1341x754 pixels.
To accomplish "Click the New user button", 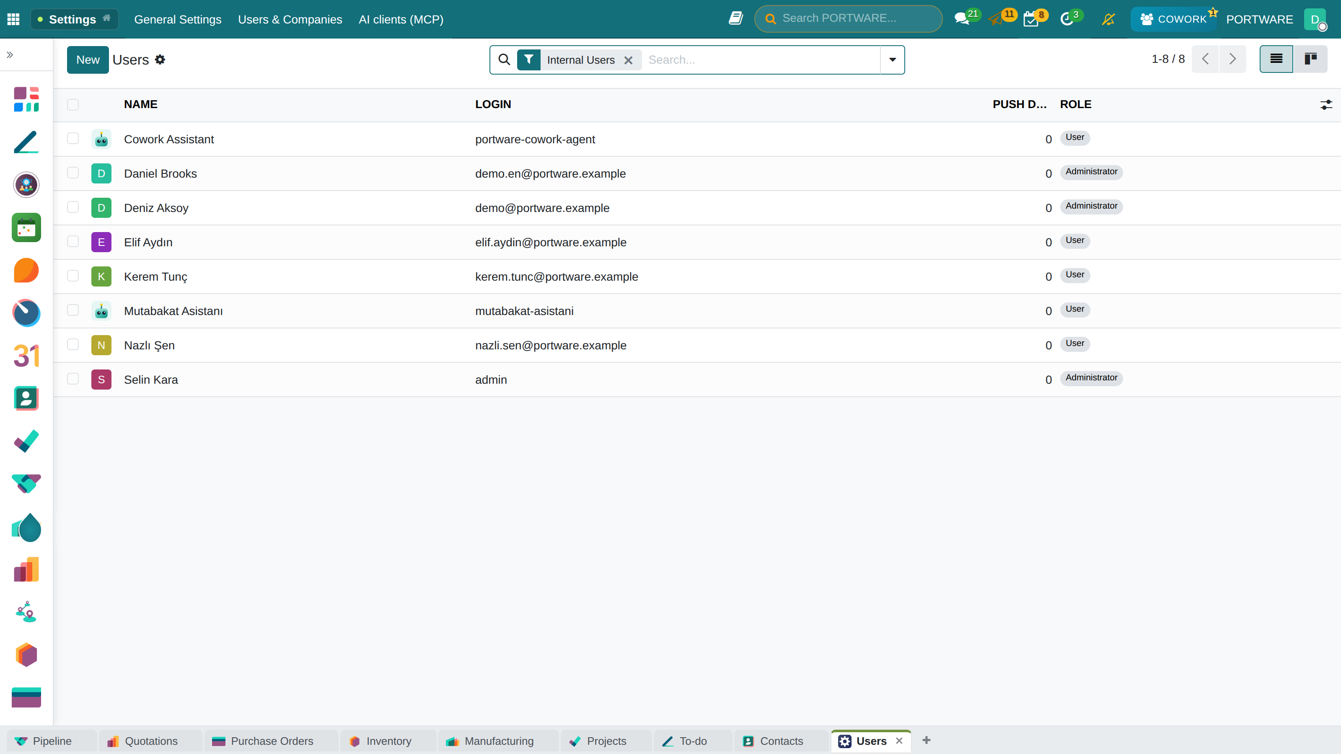I will click(x=88, y=60).
